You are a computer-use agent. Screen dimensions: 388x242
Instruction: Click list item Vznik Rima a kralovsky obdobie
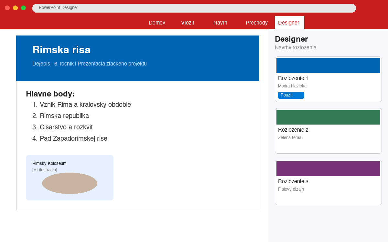coord(85,105)
